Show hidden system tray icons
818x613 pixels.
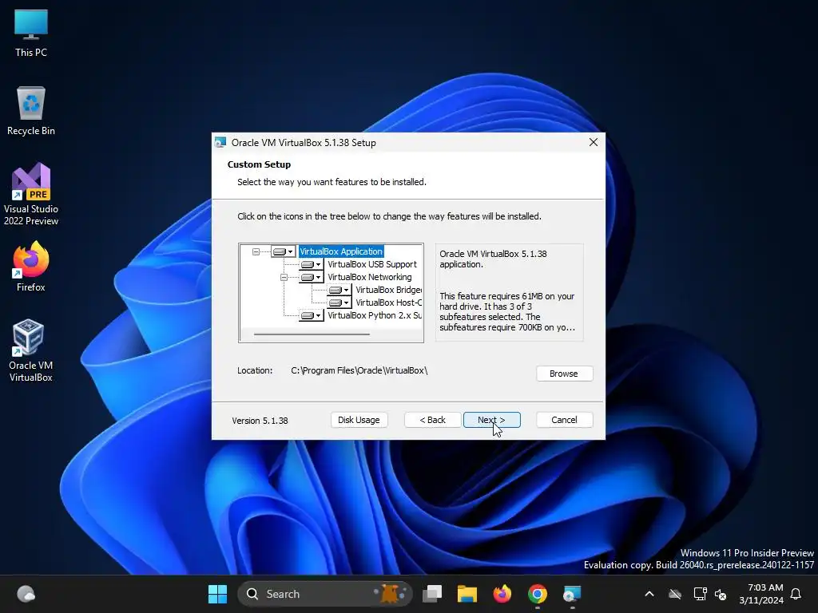649,594
